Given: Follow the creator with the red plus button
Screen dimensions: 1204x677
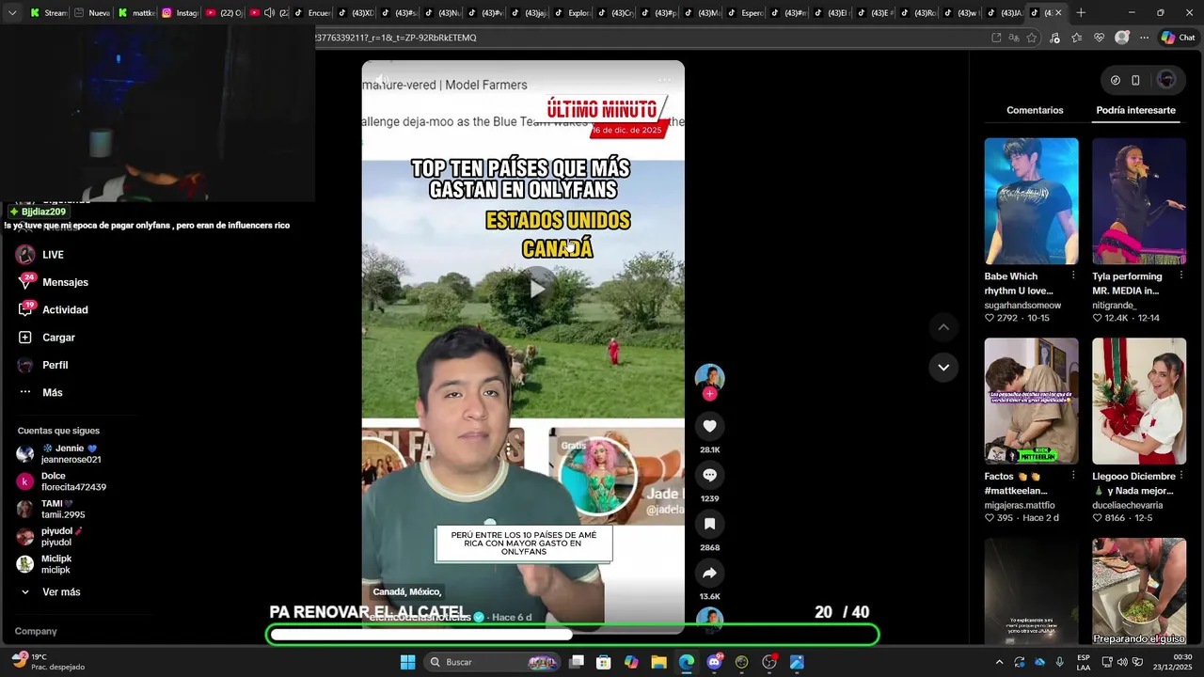Looking at the screenshot, I should (x=709, y=394).
